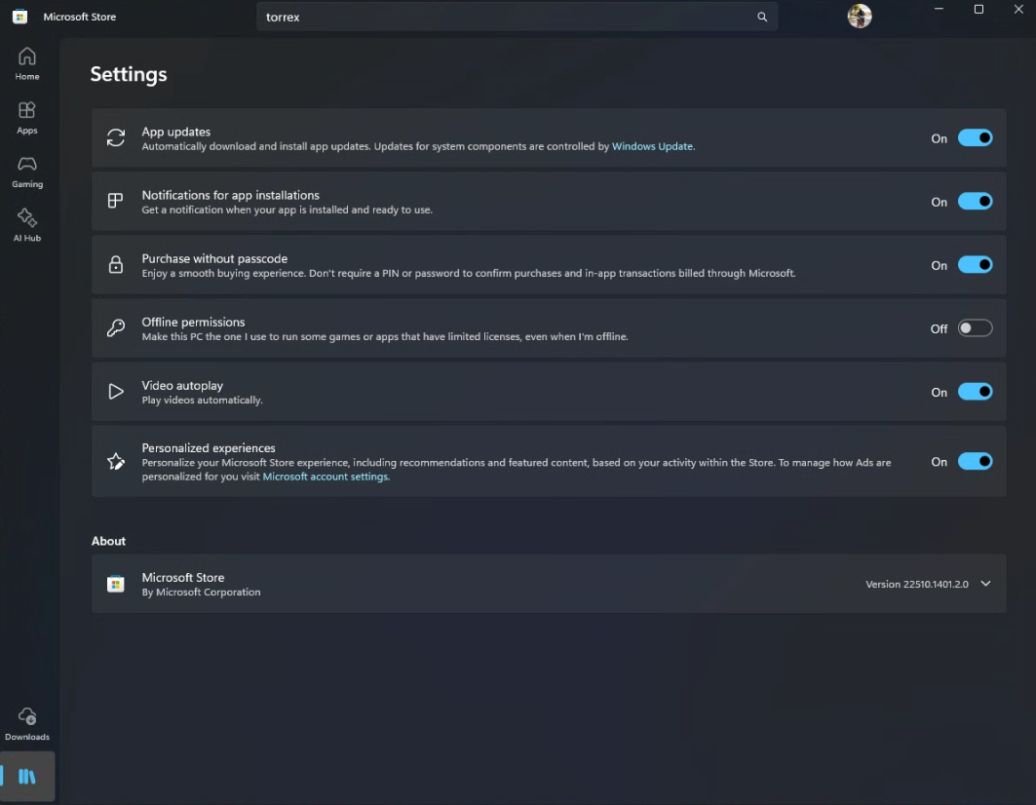1036x805 pixels.
Task: Open Microsoft account settings link
Action: coord(326,478)
